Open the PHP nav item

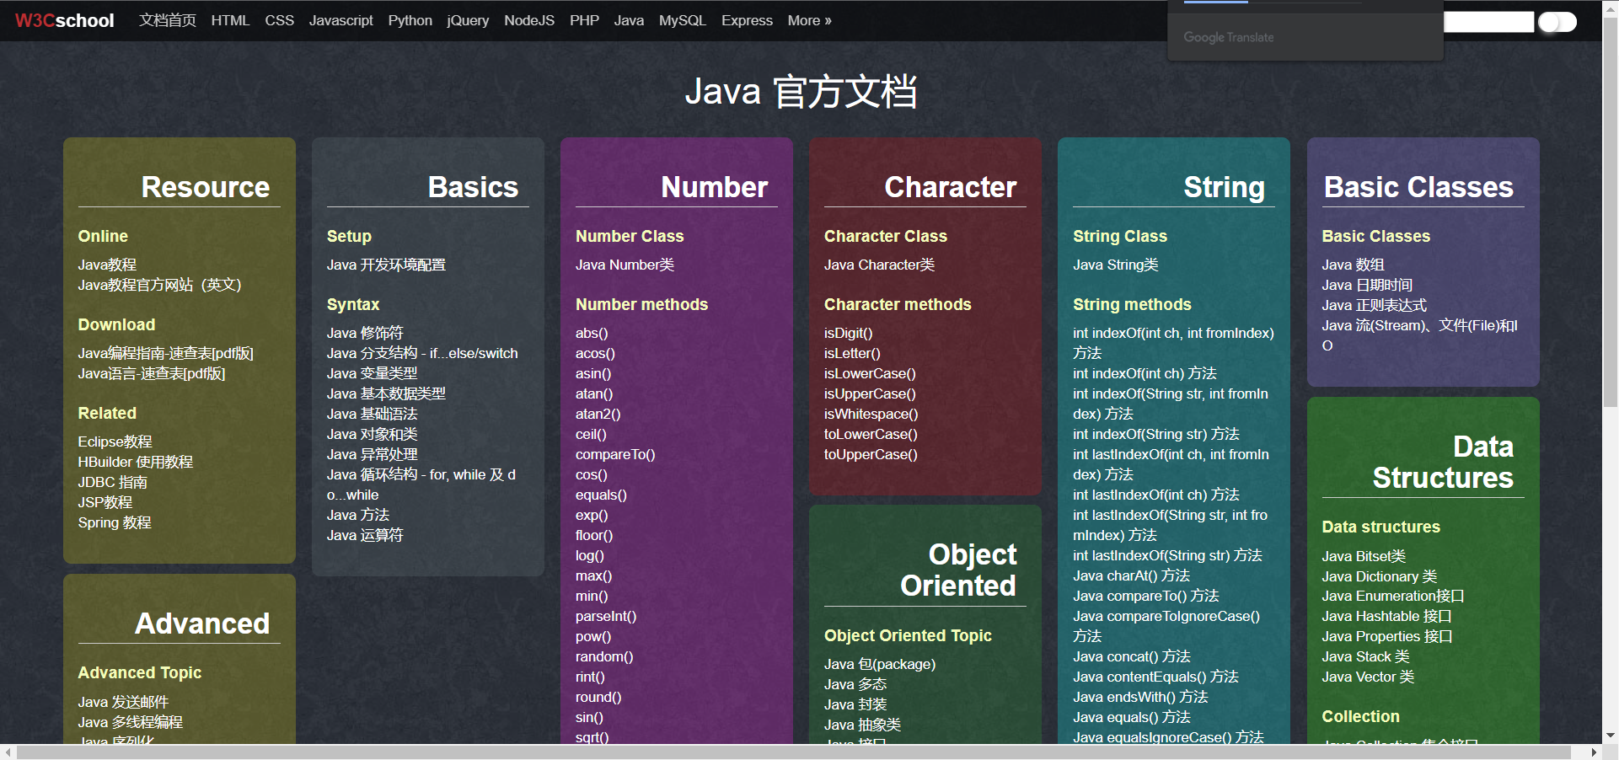pyautogui.click(x=584, y=20)
